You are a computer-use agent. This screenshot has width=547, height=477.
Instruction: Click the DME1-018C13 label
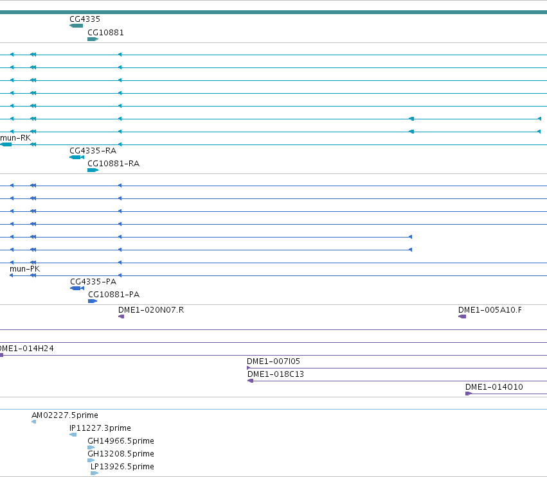(276, 374)
